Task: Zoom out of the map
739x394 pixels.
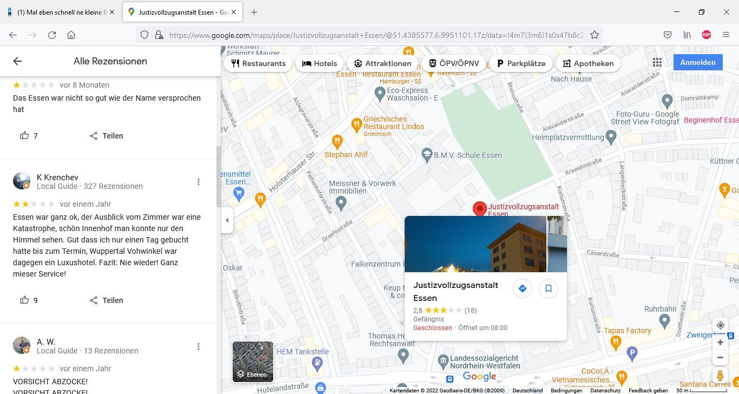Action: coord(720,358)
